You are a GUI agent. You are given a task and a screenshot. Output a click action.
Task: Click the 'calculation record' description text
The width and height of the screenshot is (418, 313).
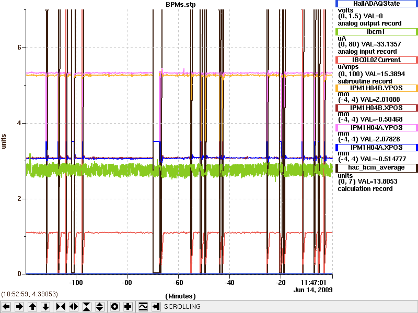click(365, 189)
